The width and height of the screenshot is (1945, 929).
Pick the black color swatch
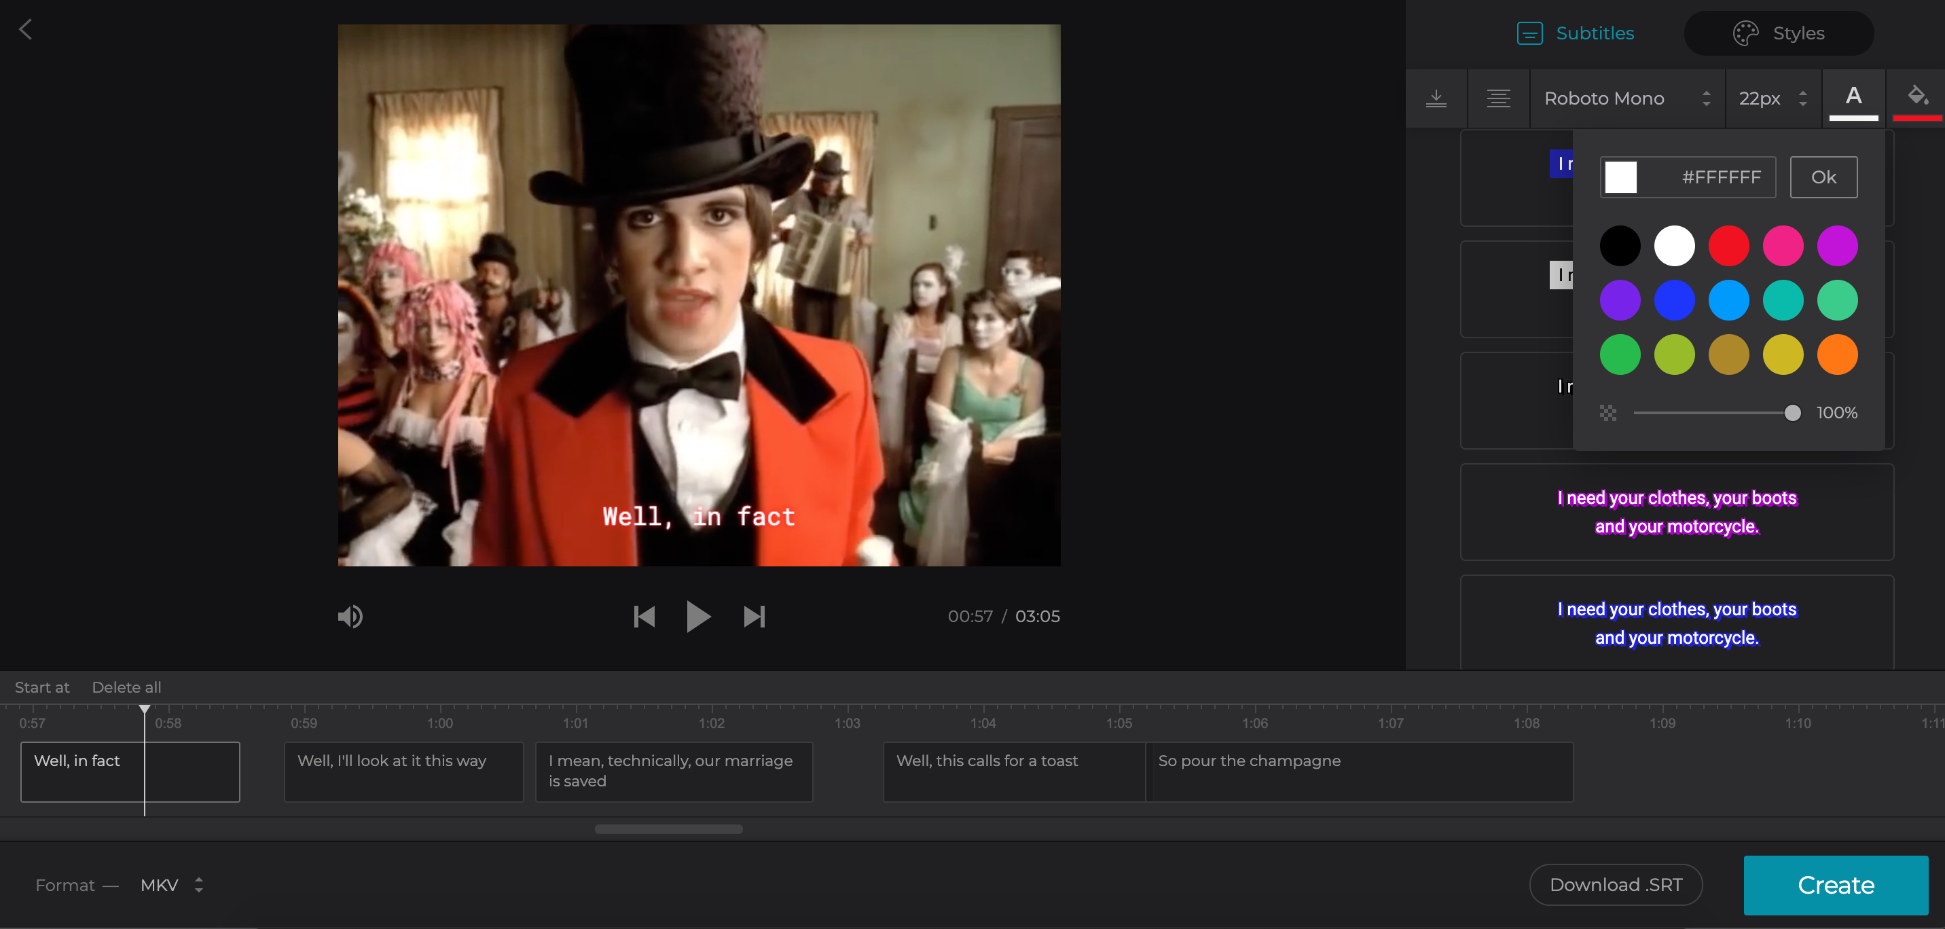(x=1620, y=245)
